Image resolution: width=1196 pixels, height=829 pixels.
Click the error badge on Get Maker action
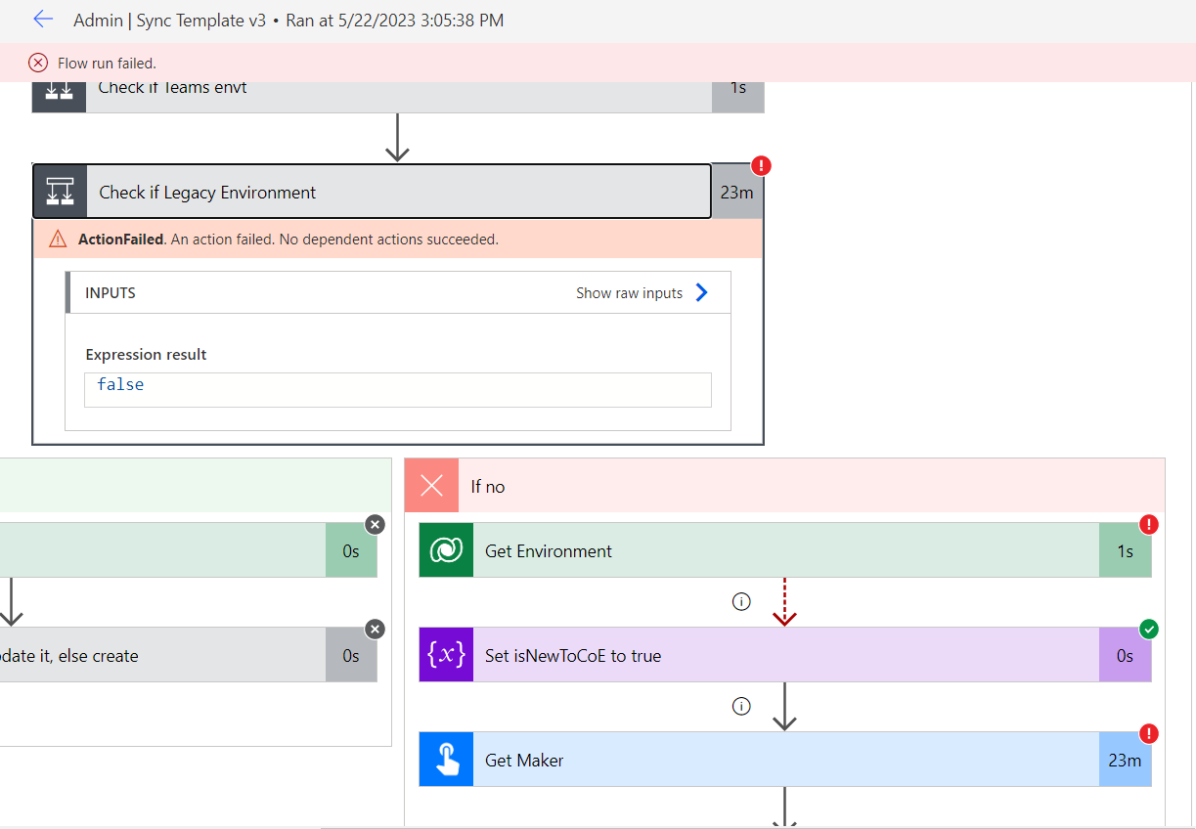tap(1149, 733)
